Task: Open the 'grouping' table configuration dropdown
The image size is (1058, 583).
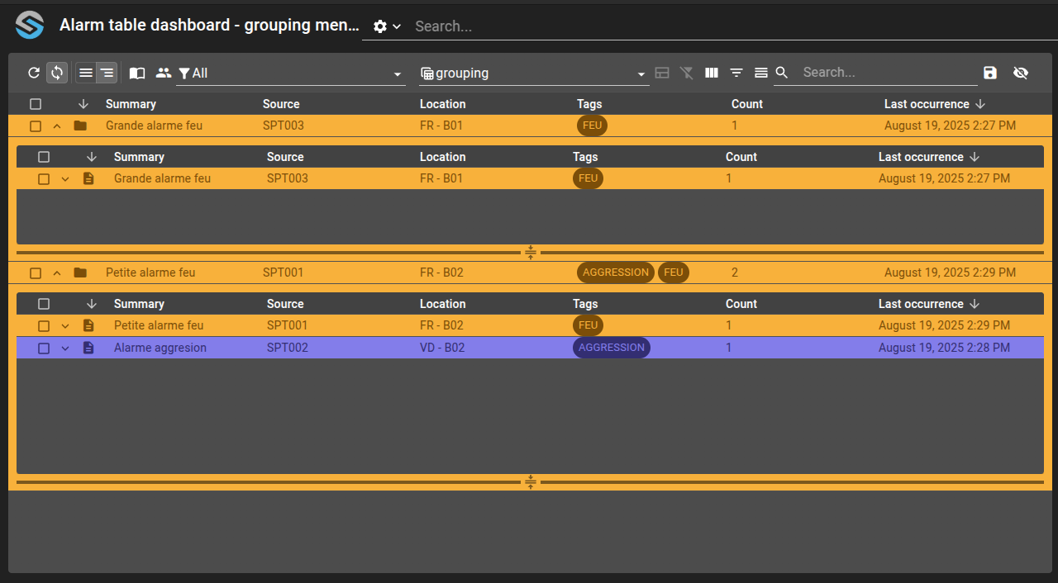Action: pos(534,73)
